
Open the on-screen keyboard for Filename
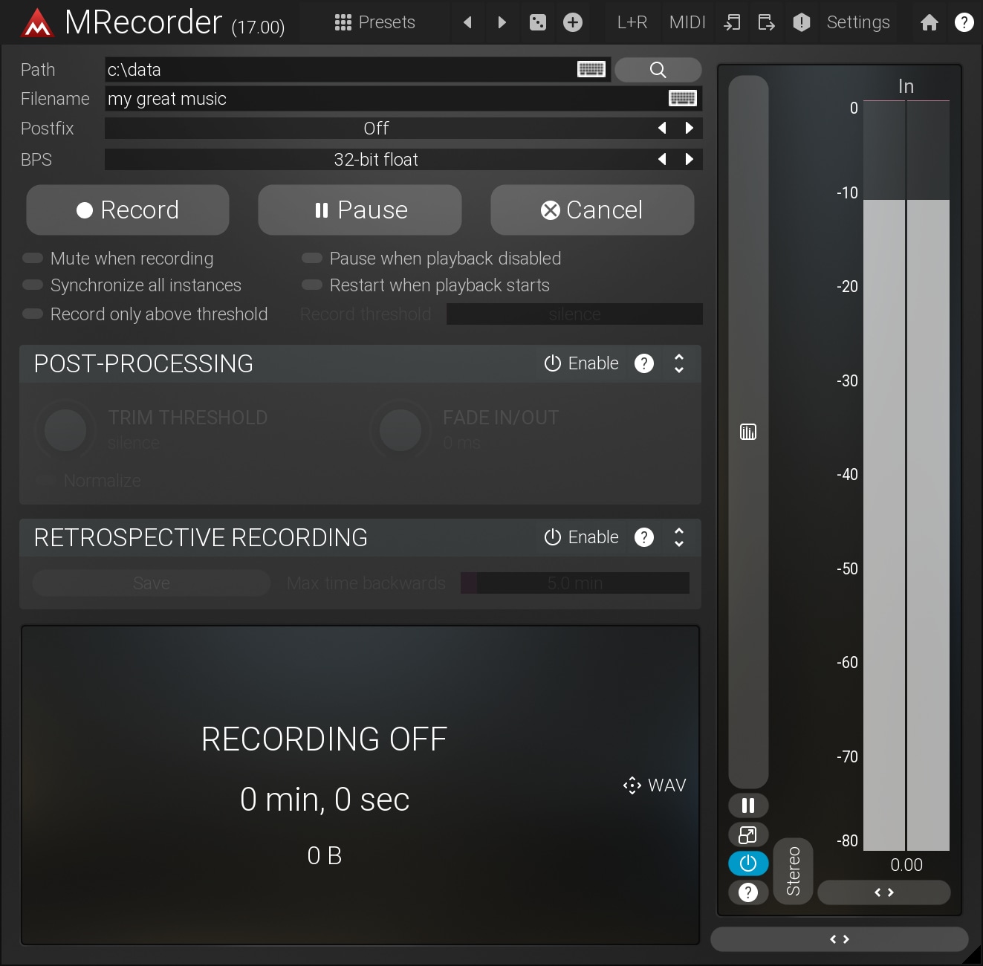point(682,98)
